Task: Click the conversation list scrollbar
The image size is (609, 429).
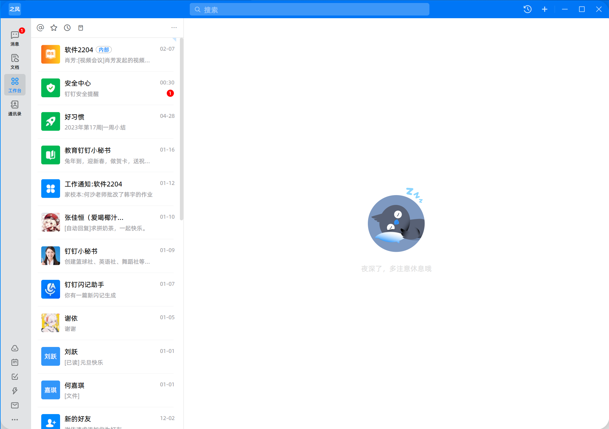Action: point(181,129)
